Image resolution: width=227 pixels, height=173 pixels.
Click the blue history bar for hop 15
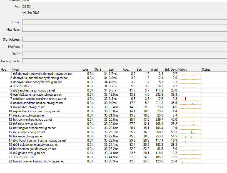[191, 132]
